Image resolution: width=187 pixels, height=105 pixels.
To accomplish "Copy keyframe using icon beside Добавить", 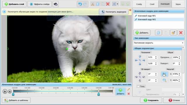I will (x=158, y=33).
